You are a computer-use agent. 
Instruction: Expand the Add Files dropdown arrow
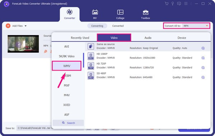pos(26,26)
